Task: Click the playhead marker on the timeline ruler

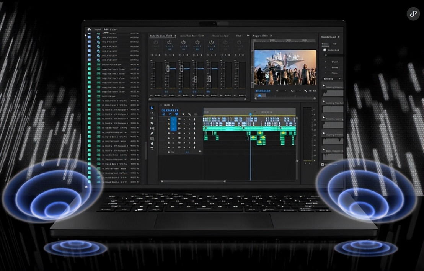Action: (x=251, y=114)
